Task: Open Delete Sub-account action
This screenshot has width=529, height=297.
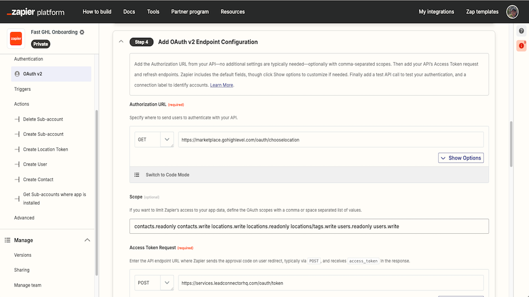Action: pyautogui.click(x=43, y=119)
